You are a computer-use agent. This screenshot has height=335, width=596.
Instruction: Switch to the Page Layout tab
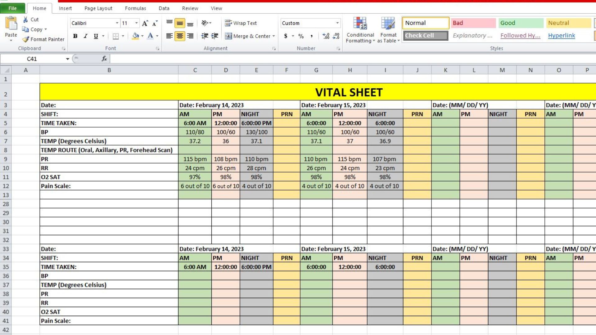point(98,8)
